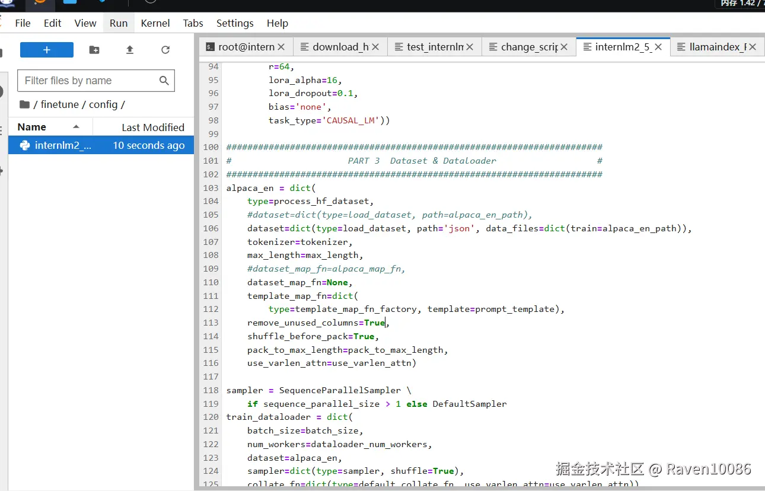This screenshot has width=765, height=491.
Task: Click 'sampler = SequenceParallelSampler' line
Action: click(318, 390)
